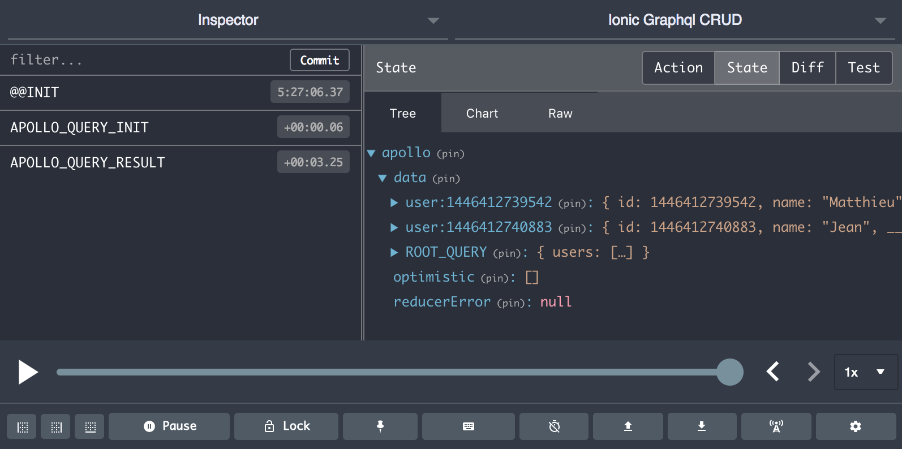902x449 pixels.
Task: Click the reducerError null value
Action: pos(556,302)
